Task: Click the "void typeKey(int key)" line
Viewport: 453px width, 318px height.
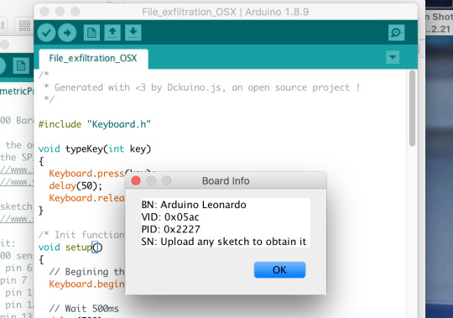Action: 95,149
